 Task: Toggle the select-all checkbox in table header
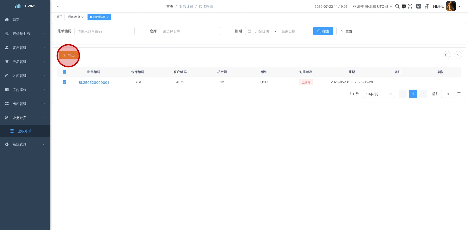(64, 72)
